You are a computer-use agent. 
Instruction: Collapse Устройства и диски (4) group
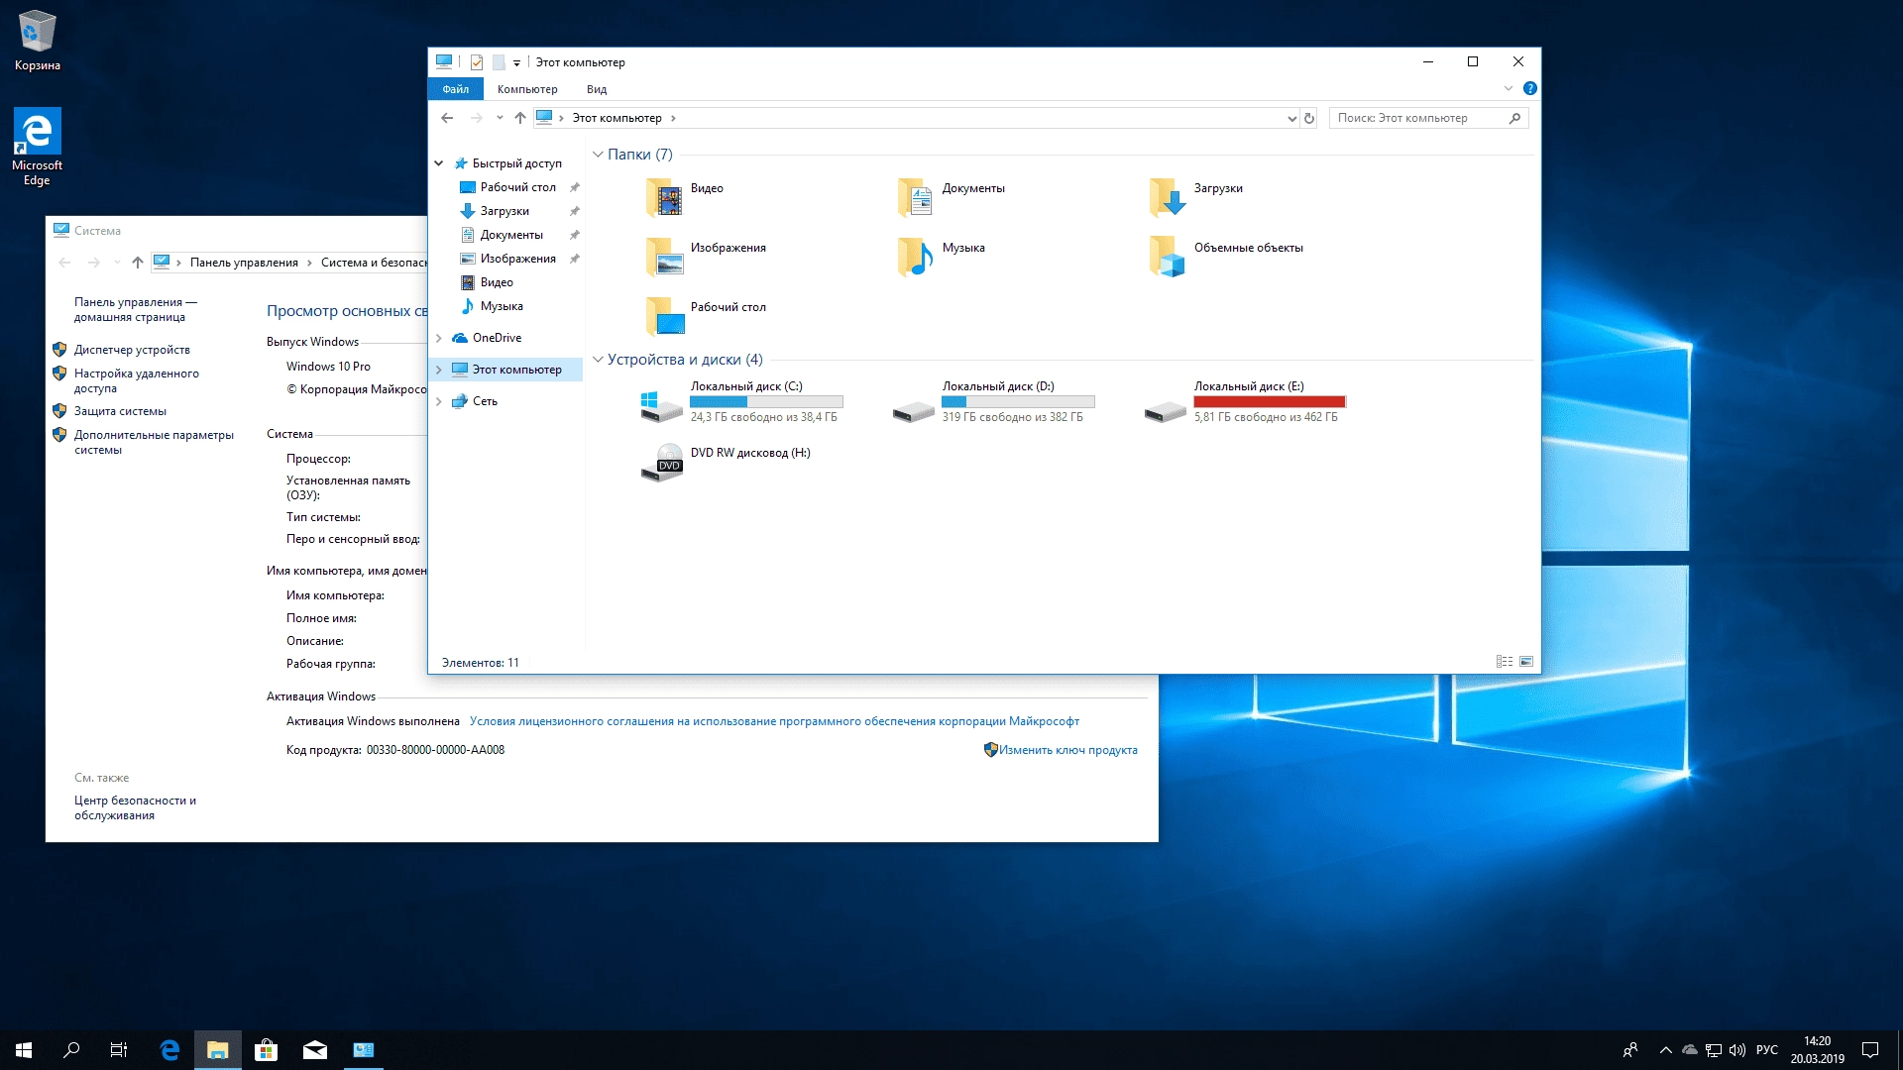point(598,360)
